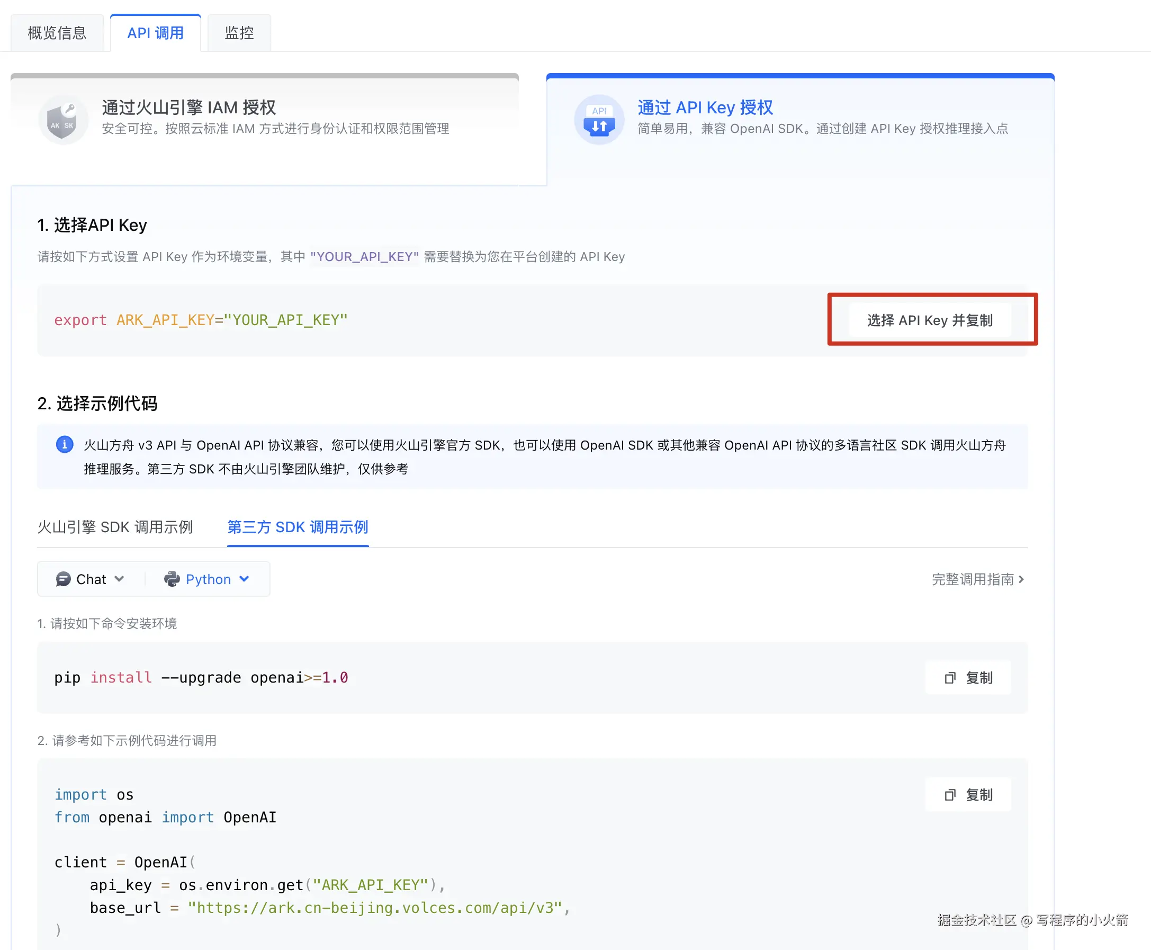Switch to 火山引擎 SDK 调用示例 tab

(x=115, y=527)
